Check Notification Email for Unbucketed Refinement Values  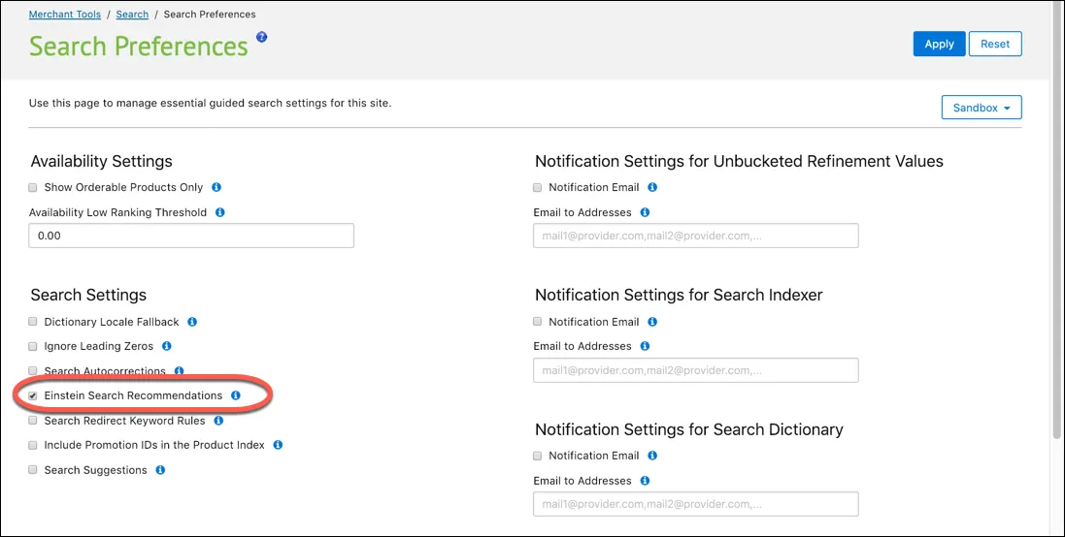[x=537, y=188]
